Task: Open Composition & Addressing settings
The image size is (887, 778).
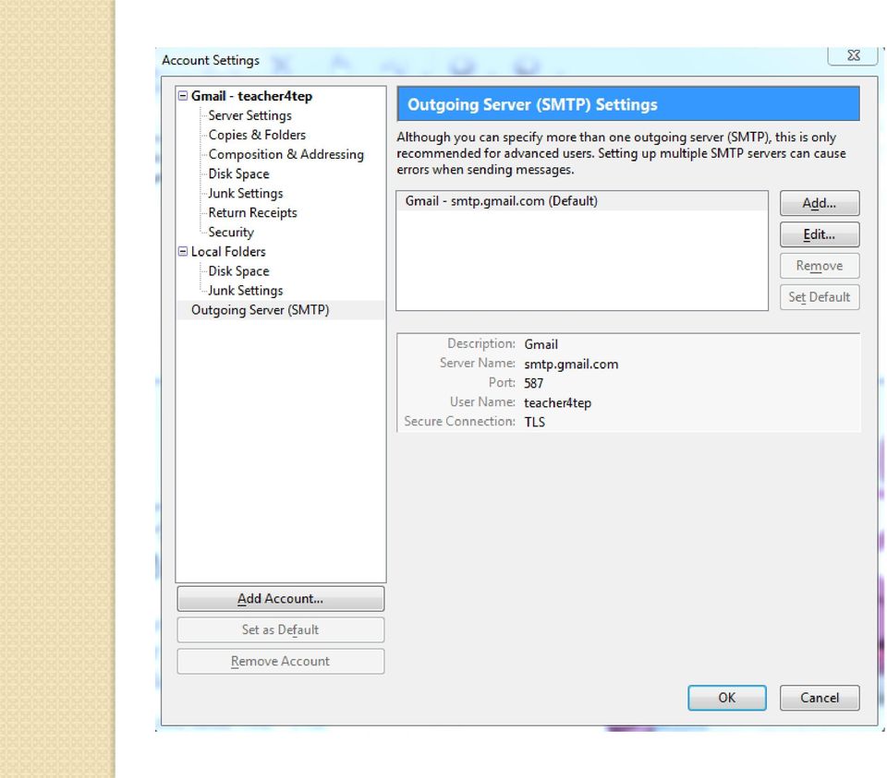Action: [286, 154]
